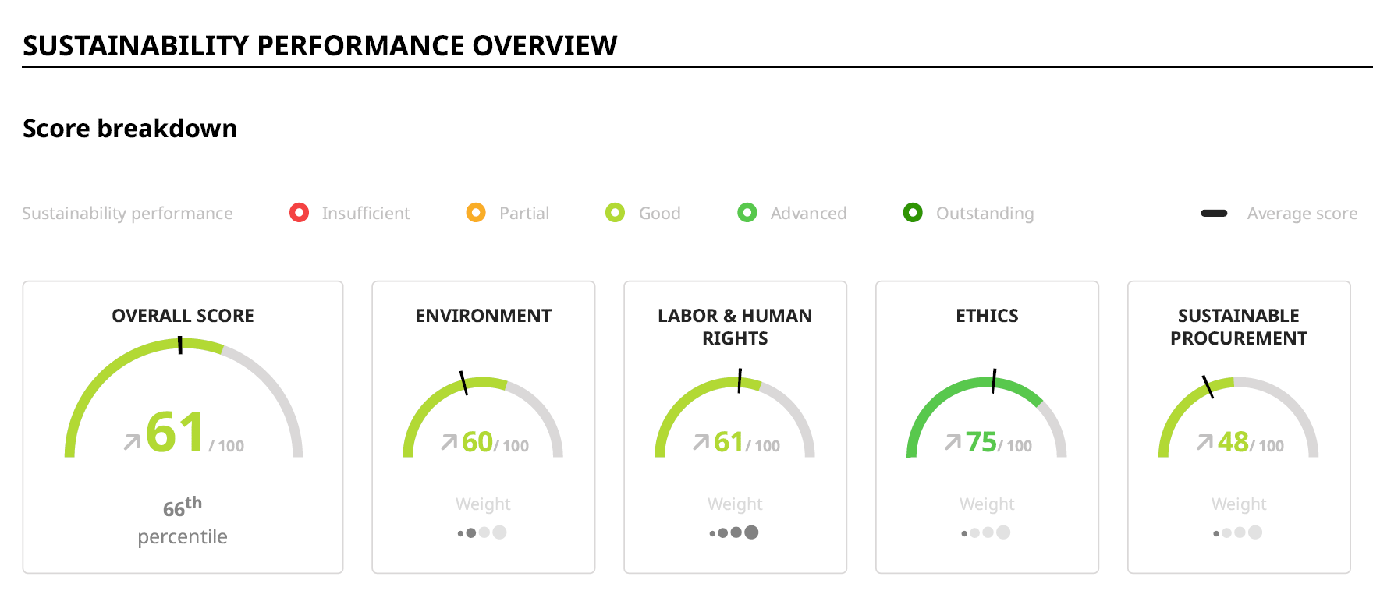Image resolution: width=1373 pixels, height=605 pixels.
Task: Click the trend arrow beside Sustainable Procurement 48
Action: click(x=1204, y=442)
